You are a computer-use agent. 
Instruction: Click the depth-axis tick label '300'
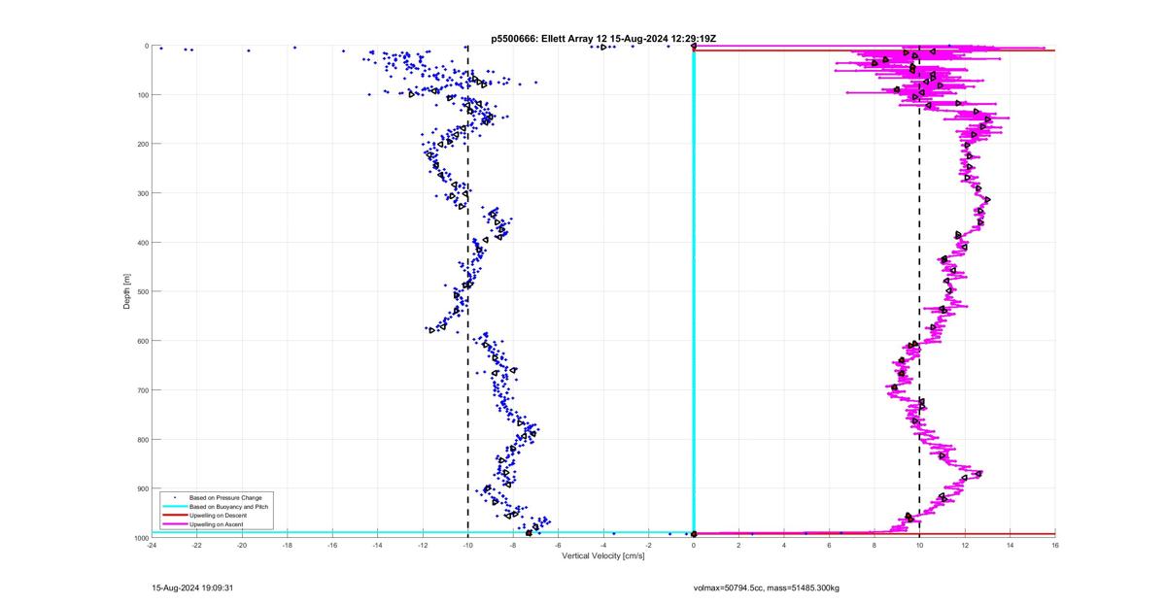coord(141,193)
